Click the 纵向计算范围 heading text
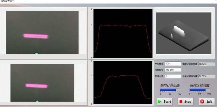The height and width of the screenshot is (107, 217). 200,85
